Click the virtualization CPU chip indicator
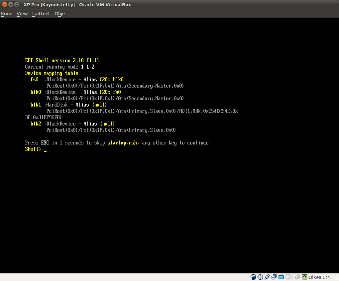The width and height of the screenshot is (339, 281). (288, 277)
